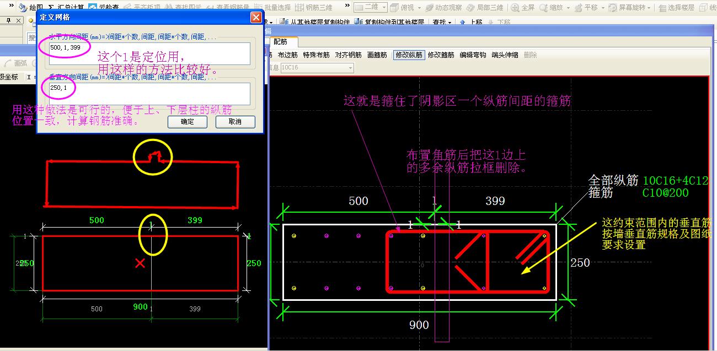Expand the 缩放 zoom dropdown arrow
Viewport: 717px width, 351px height.
[x=568, y=8]
